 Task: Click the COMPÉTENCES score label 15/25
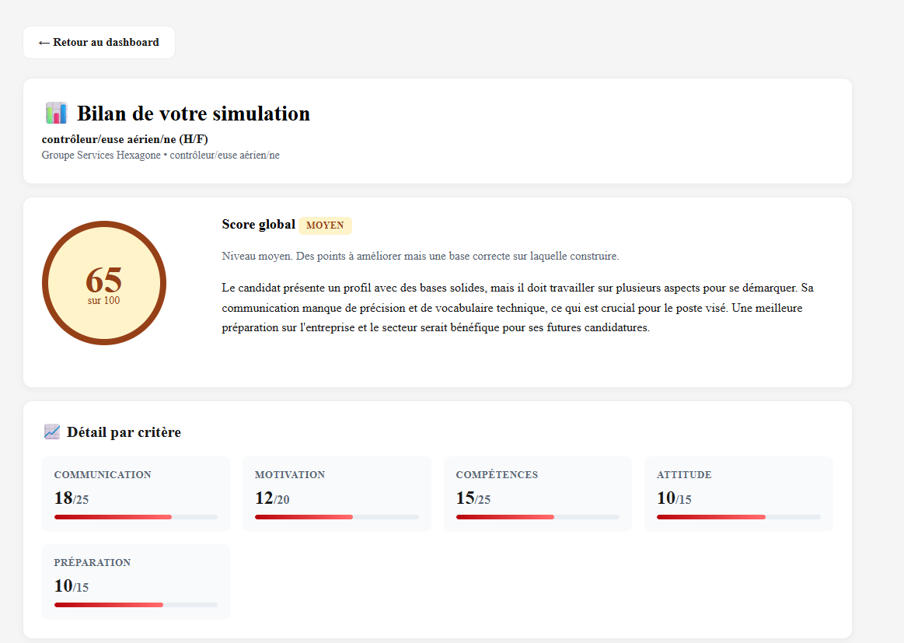pos(473,499)
